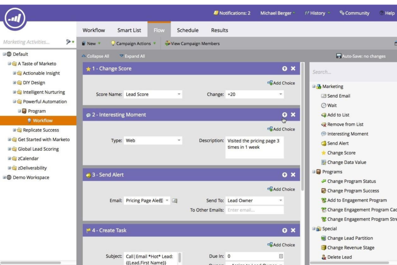Expand the Actionable Insight folder
The image size is (397, 265).
tap(14, 73)
